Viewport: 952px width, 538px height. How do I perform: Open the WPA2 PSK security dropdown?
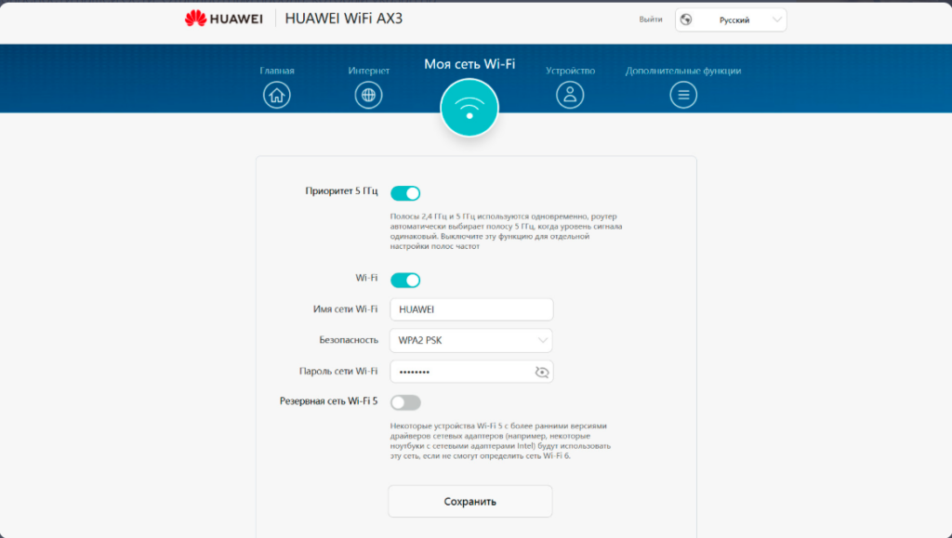tap(470, 340)
